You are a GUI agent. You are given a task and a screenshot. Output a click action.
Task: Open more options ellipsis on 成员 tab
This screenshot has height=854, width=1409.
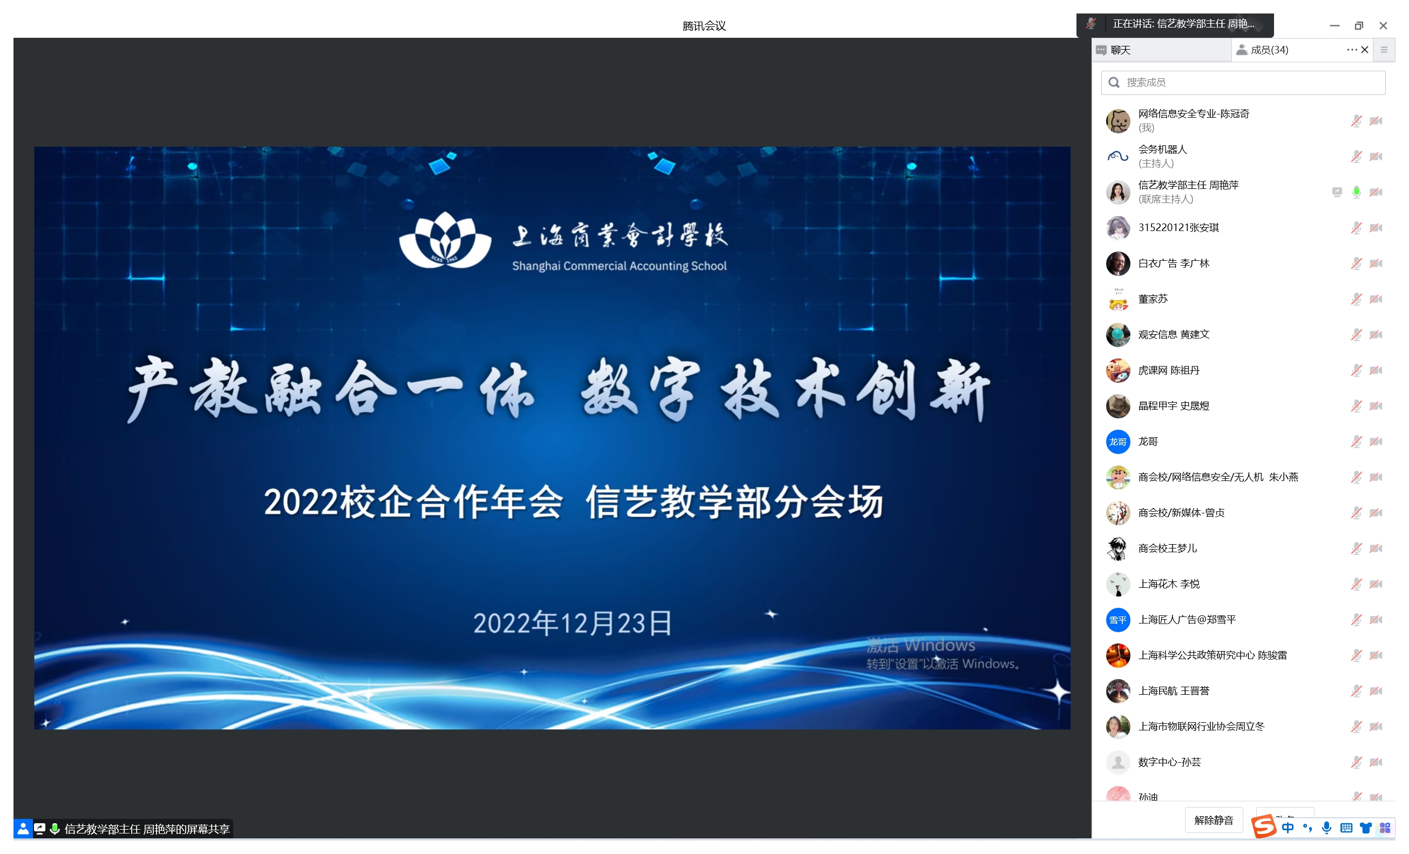click(1351, 50)
